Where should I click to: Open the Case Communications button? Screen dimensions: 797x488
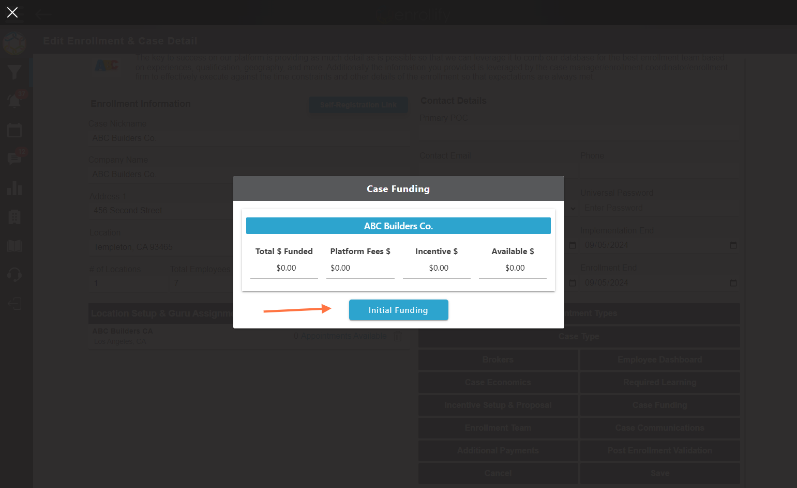660,428
